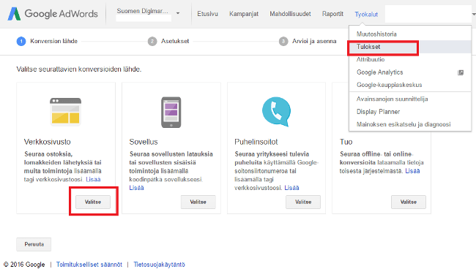Image resolution: width=476 pixels, height=277 pixels.
Task: Choose Display Planner from the menu
Action: click(x=410, y=112)
